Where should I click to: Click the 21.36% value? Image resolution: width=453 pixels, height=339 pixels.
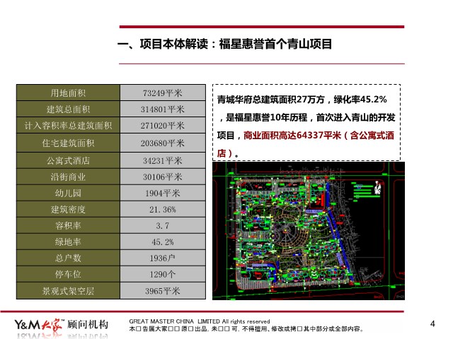(163, 209)
